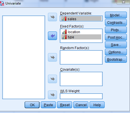Click the Paste button

coord(48,105)
